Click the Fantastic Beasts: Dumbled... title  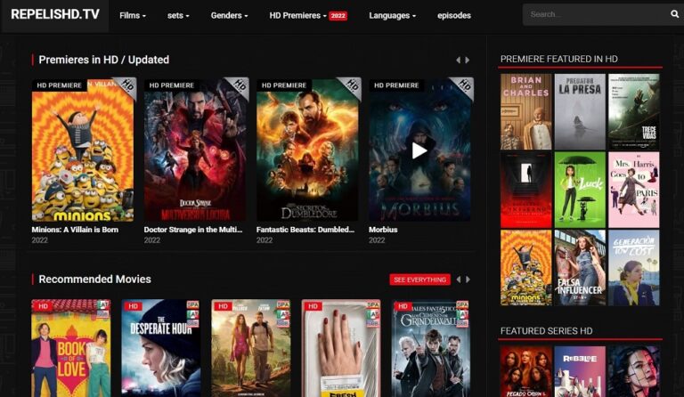(x=305, y=230)
